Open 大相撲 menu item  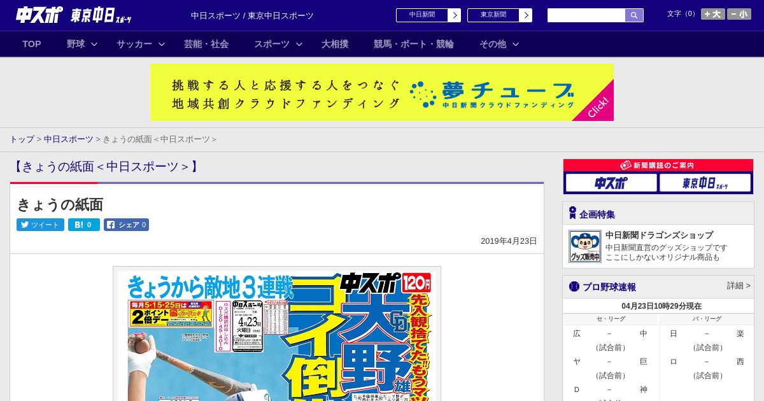coord(335,44)
